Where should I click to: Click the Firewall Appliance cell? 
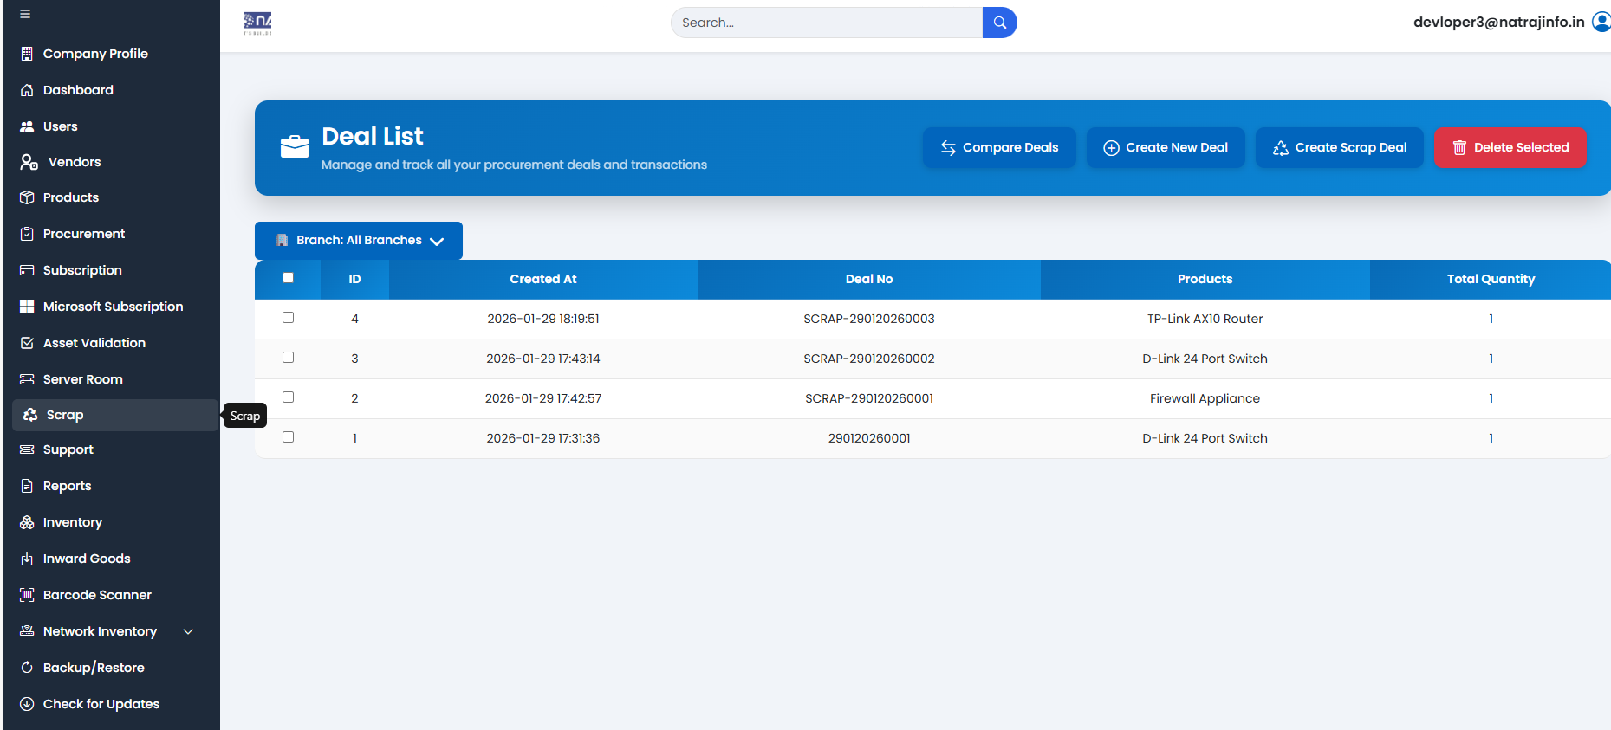(x=1205, y=398)
